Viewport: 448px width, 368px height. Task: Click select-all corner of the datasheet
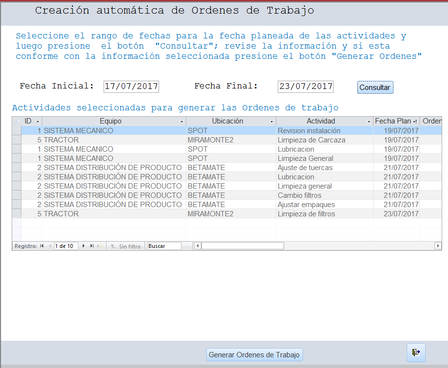click(17, 121)
